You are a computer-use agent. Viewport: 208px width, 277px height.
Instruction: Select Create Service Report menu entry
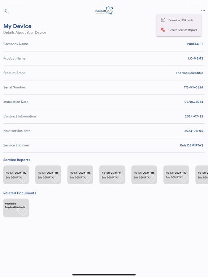[179, 30]
